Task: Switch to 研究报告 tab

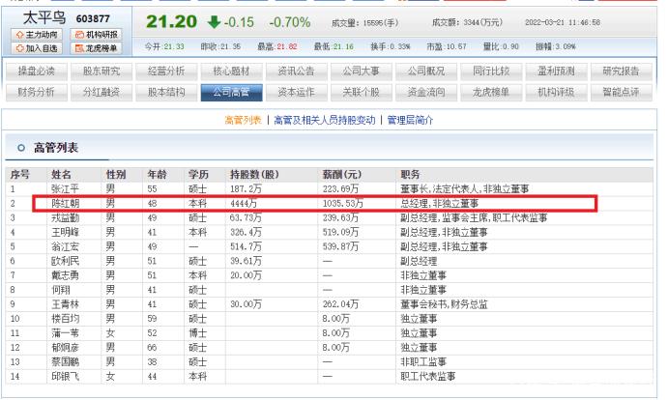Action: coord(622,71)
